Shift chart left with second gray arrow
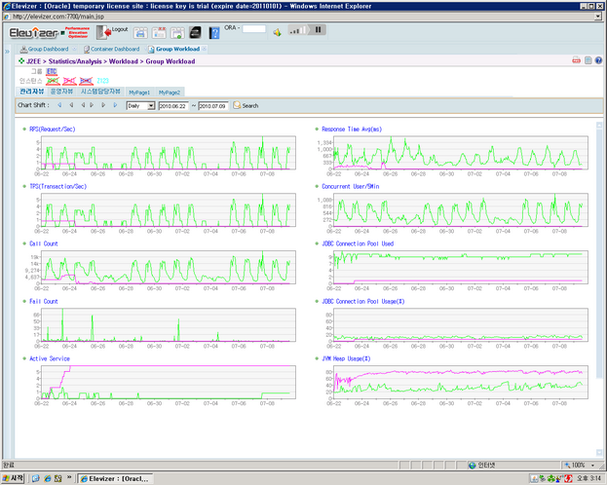The width and height of the screenshot is (607, 485). [71, 105]
